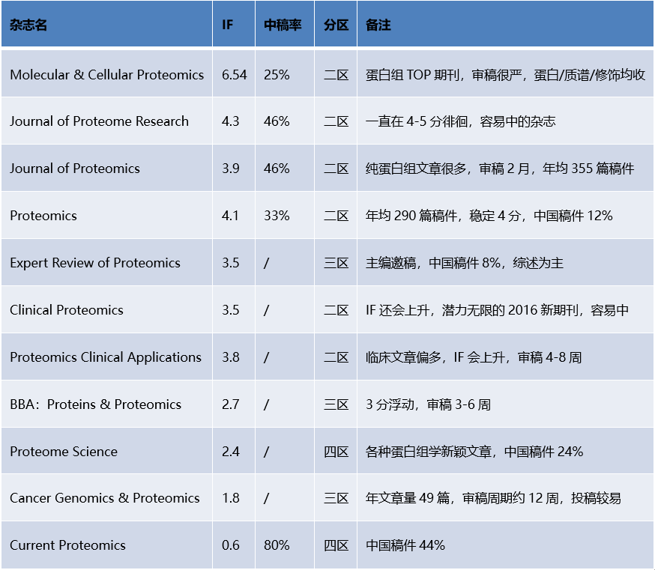Image resolution: width=655 pixels, height=570 pixels.
Task: Click note 纯蛋白组文章很多
Action: click(x=500, y=169)
